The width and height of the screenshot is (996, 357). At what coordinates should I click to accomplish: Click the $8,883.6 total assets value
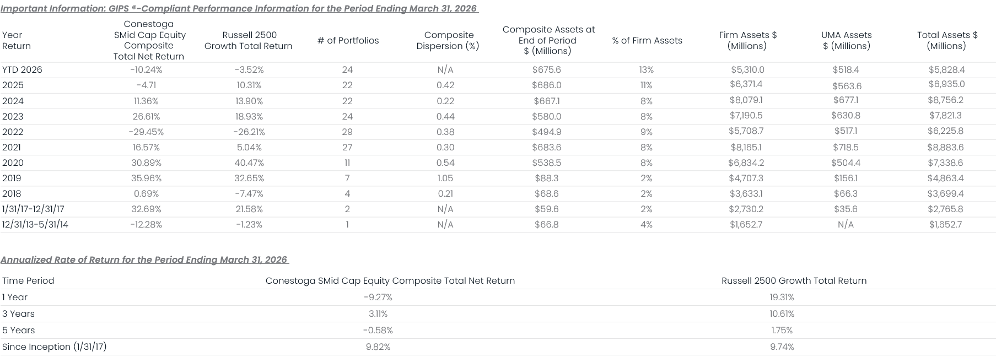pos(945,147)
